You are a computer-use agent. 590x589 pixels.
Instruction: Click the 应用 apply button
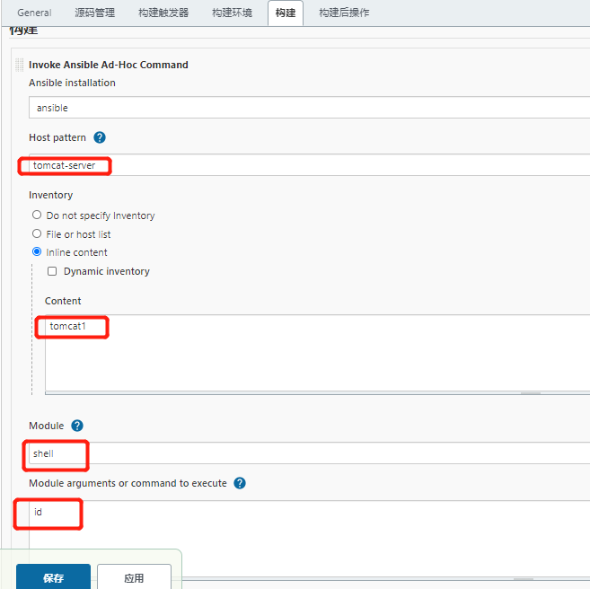coord(134,577)
